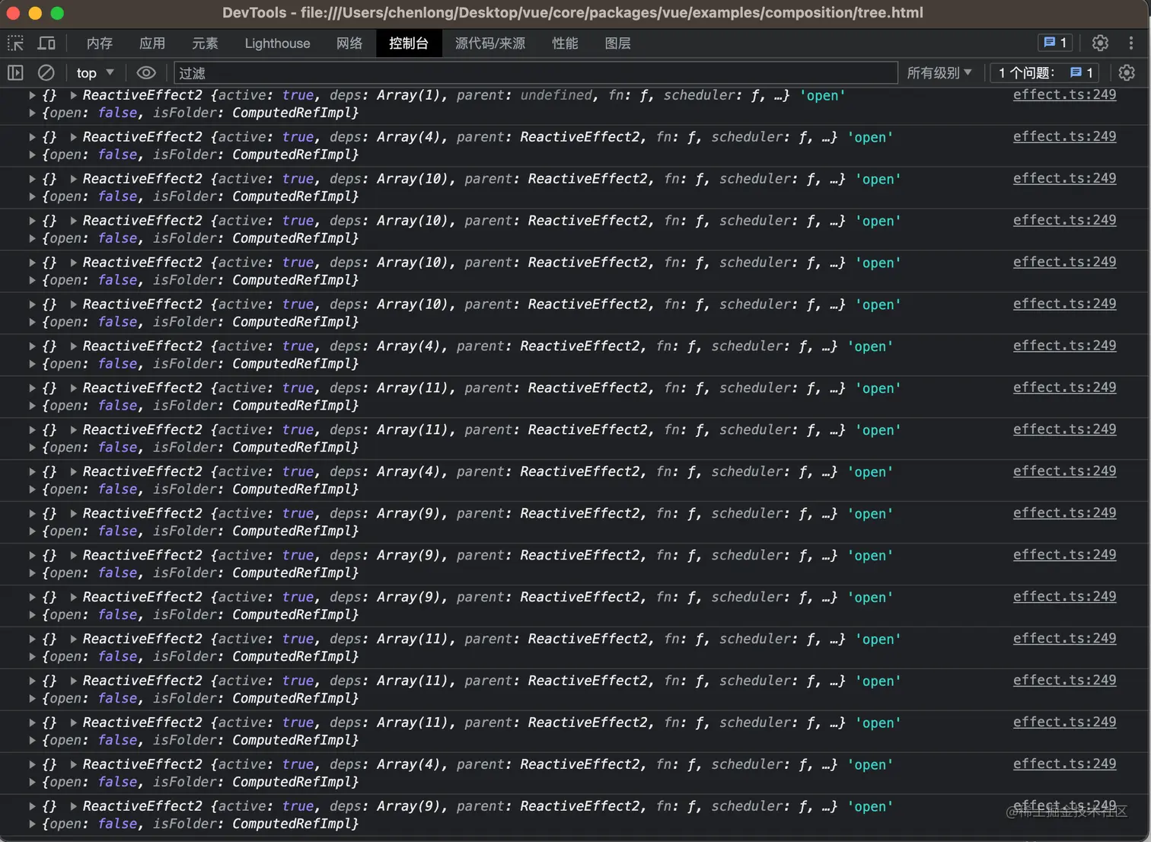
Task: Switch to the 元素 tab
Action: tap(205, 43)
